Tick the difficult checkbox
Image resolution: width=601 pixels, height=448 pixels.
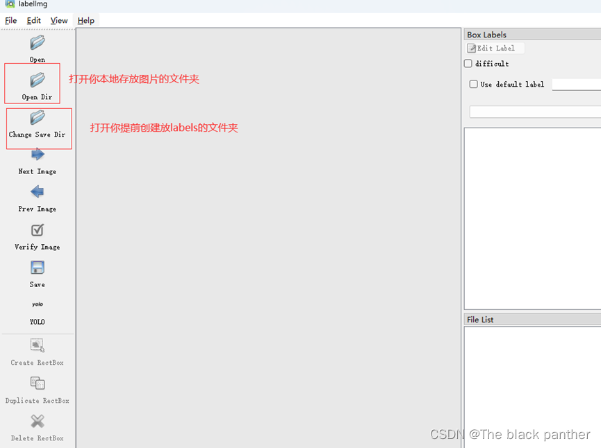(468, 64)
